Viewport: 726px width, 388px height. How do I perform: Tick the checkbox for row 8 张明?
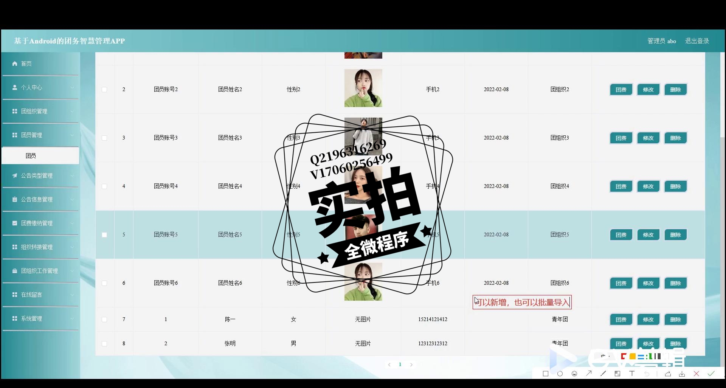(x=104, y=344)
